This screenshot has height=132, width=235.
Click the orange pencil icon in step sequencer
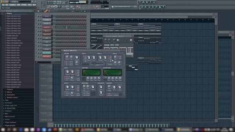click(x=46, y=11)
